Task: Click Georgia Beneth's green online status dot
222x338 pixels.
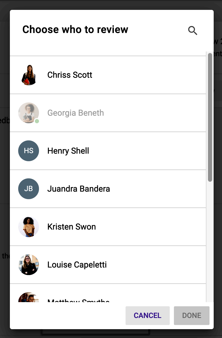Action: point(37,121)
